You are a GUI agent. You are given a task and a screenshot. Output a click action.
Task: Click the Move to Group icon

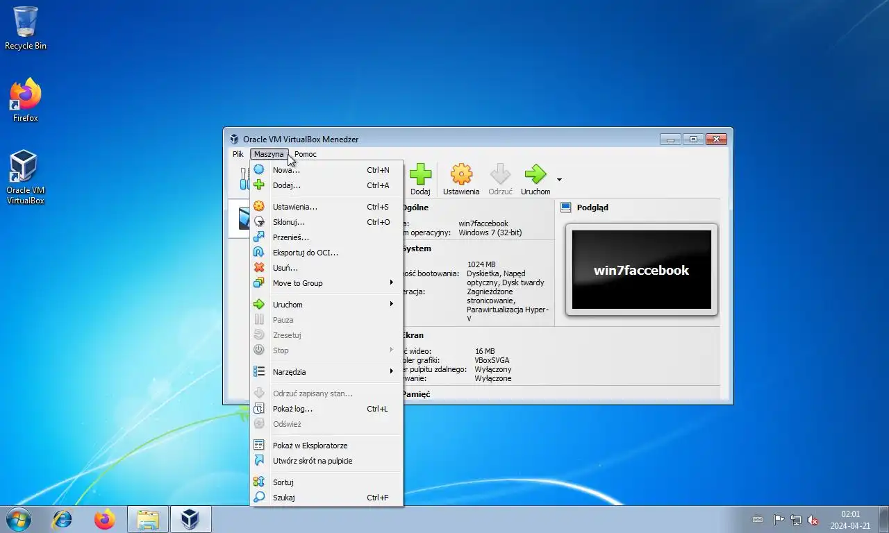tap(259, 283)
